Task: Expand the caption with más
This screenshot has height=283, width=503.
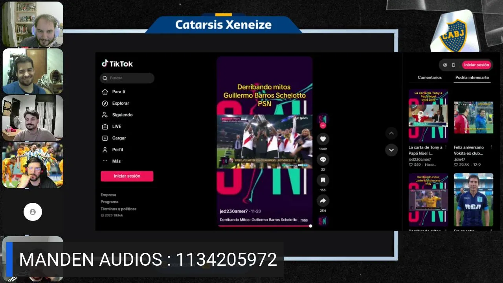Action: tap(304, 220)
